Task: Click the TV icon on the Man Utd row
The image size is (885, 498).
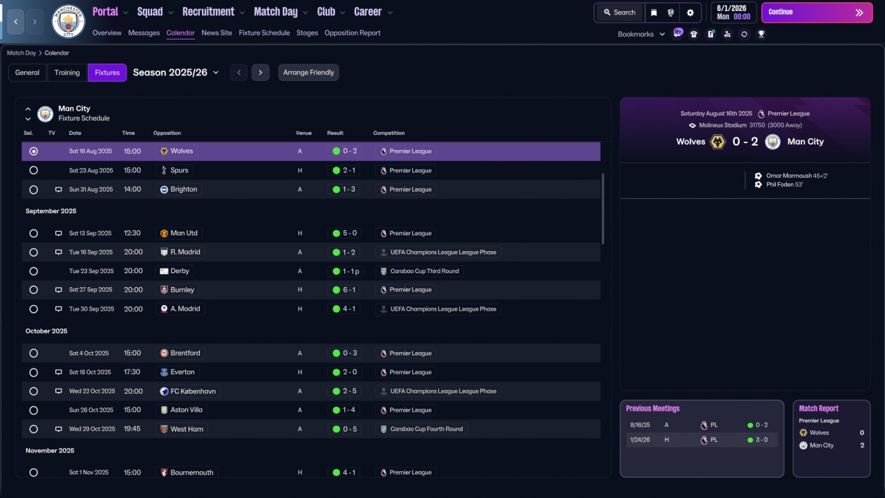Action: 59,233
